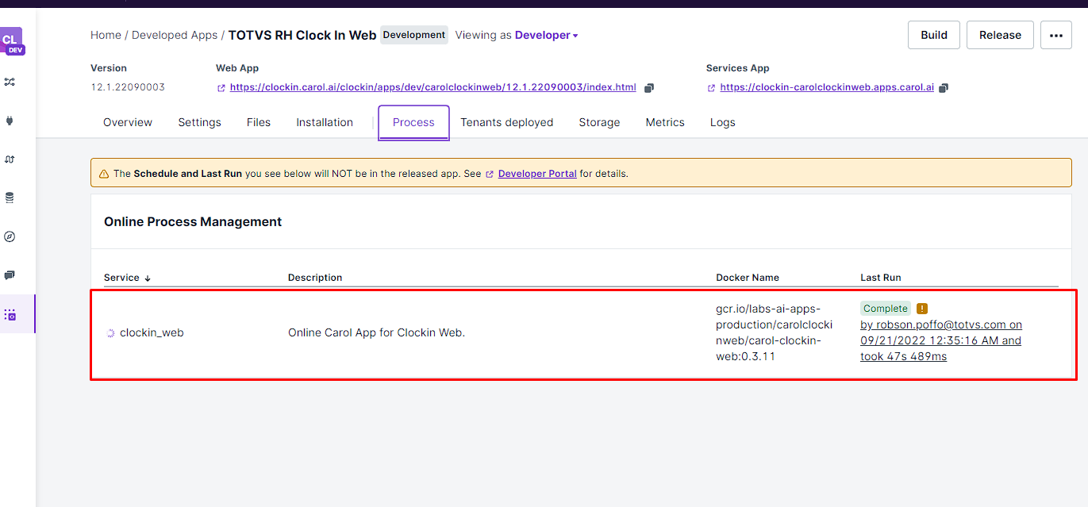The width and height of the screenshot is (1088, 507).
Task: Open the Developer Portal link
Action: coord(537,174)
